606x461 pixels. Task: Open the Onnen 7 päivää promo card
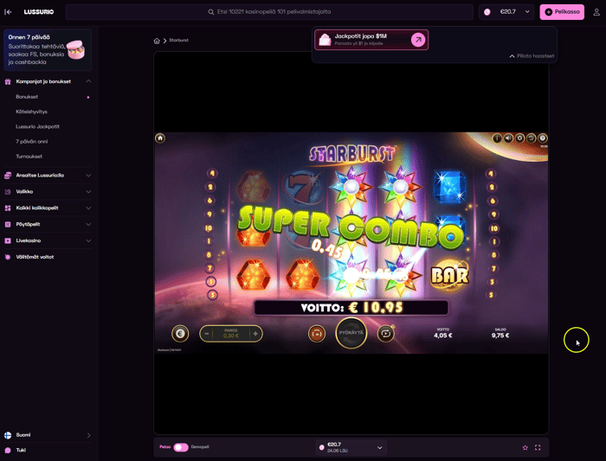pyautogui.click(x=48, y=50)
